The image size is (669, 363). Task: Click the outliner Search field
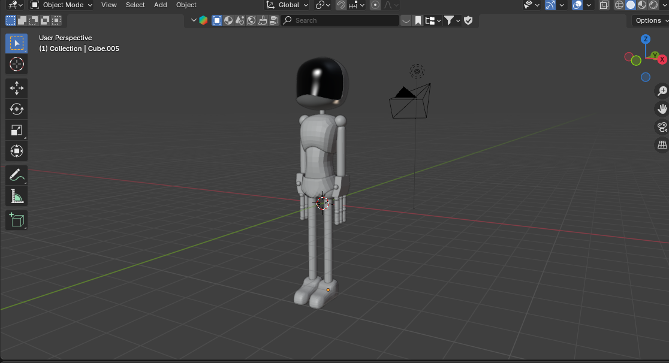click(340, 20)
